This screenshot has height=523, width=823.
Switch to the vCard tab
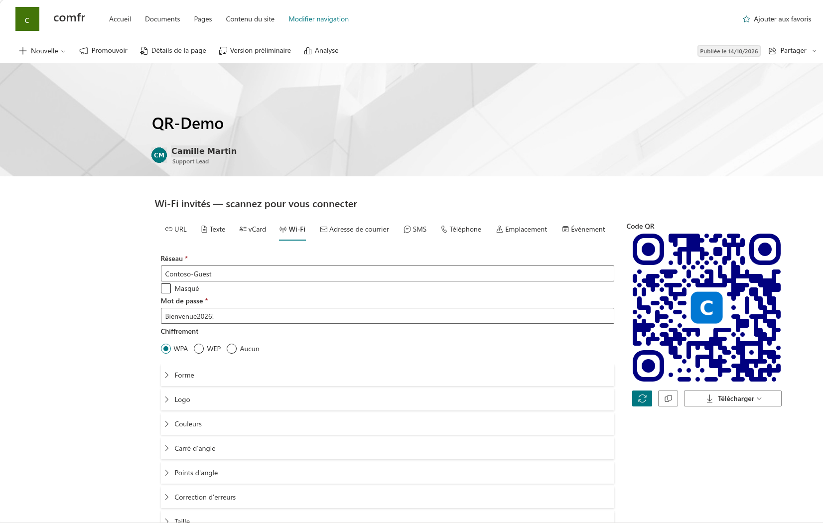[x=253, y=229]
